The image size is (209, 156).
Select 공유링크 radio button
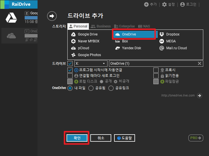point(111,88)
